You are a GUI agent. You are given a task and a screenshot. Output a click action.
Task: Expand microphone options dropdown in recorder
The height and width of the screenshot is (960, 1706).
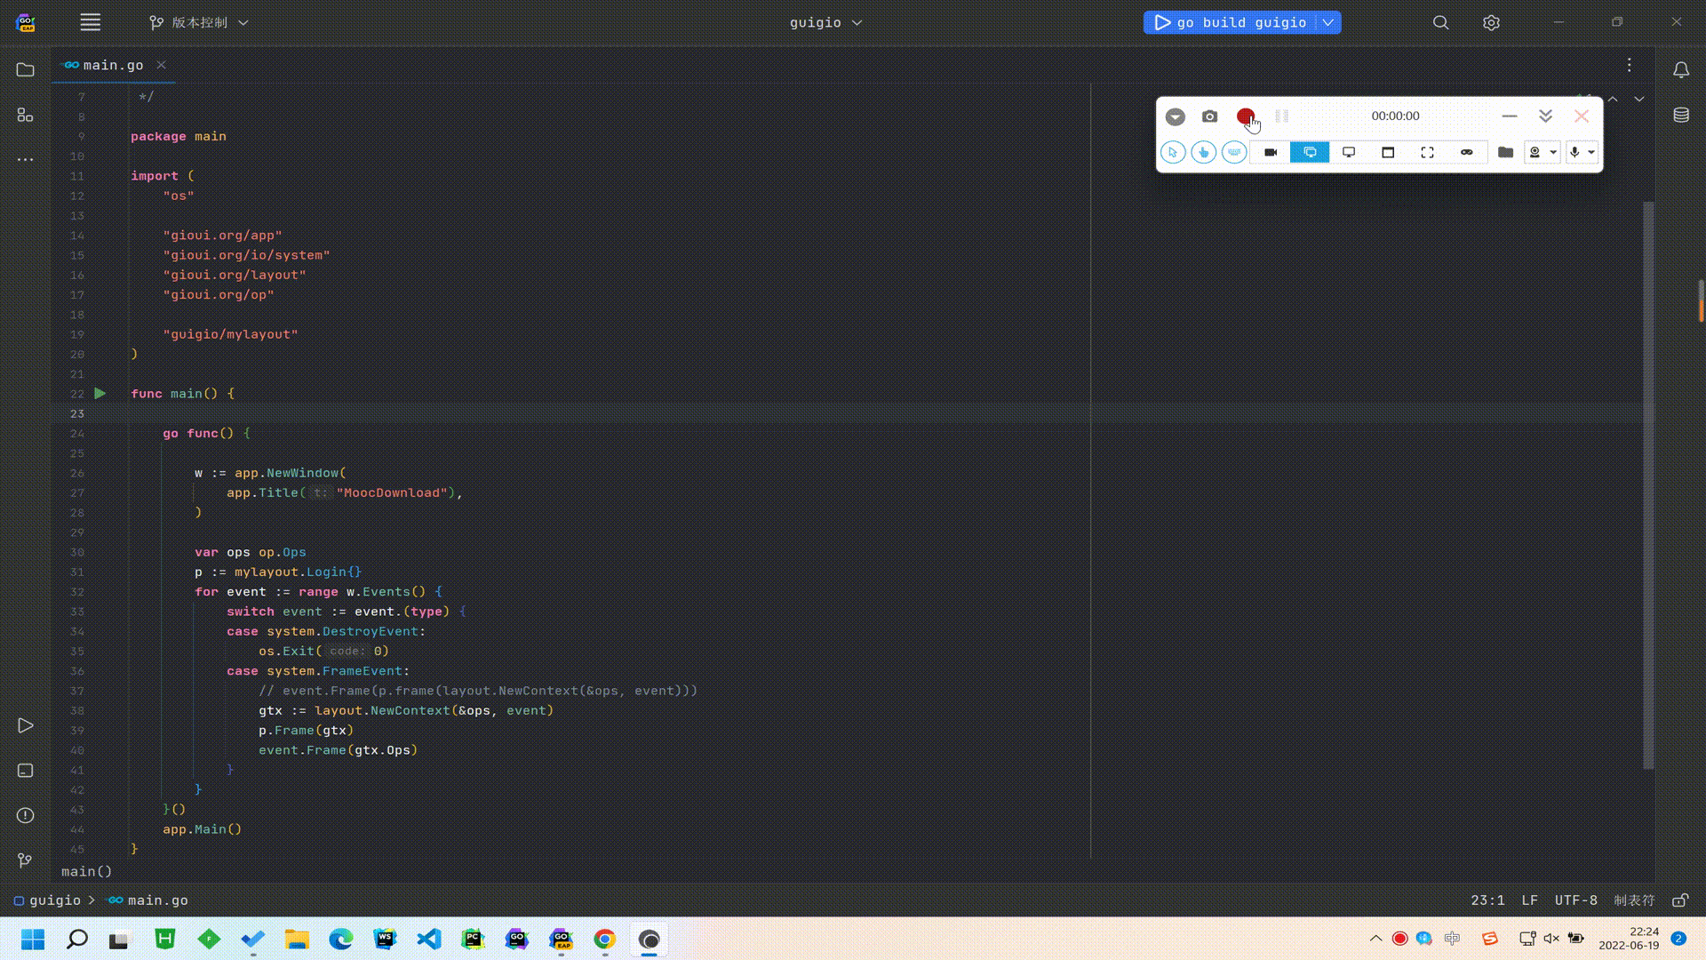pyautogui.click(x=1591, y=153)
